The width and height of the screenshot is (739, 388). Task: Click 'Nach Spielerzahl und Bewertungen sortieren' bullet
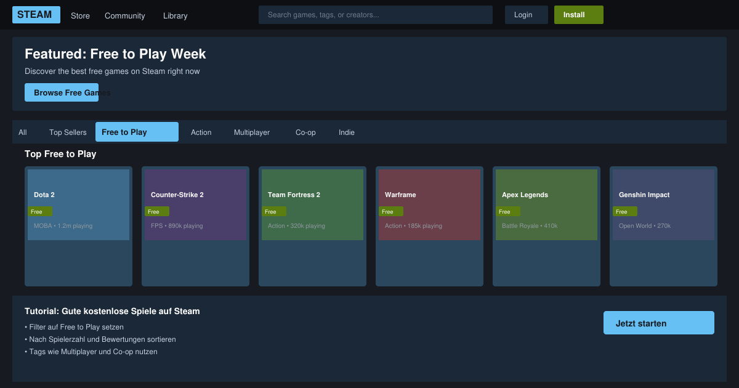(100, 339)
